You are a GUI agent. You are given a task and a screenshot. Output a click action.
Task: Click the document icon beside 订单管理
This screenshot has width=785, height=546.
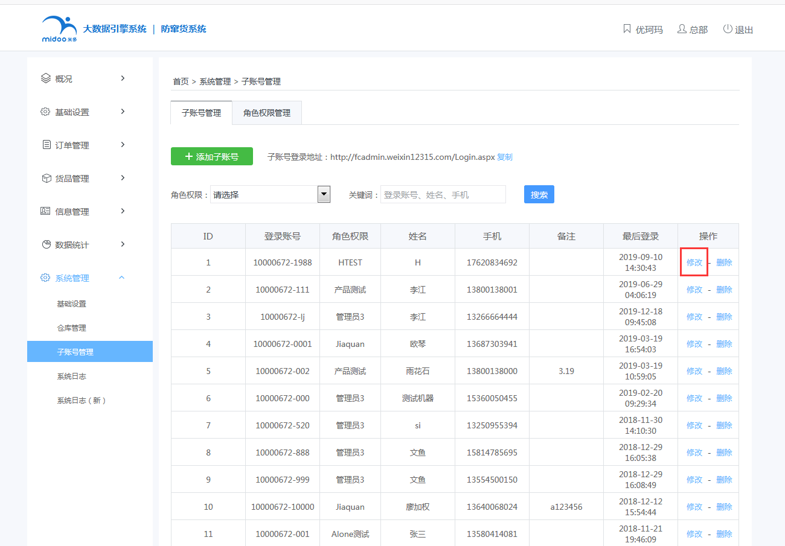click(46, 145)
